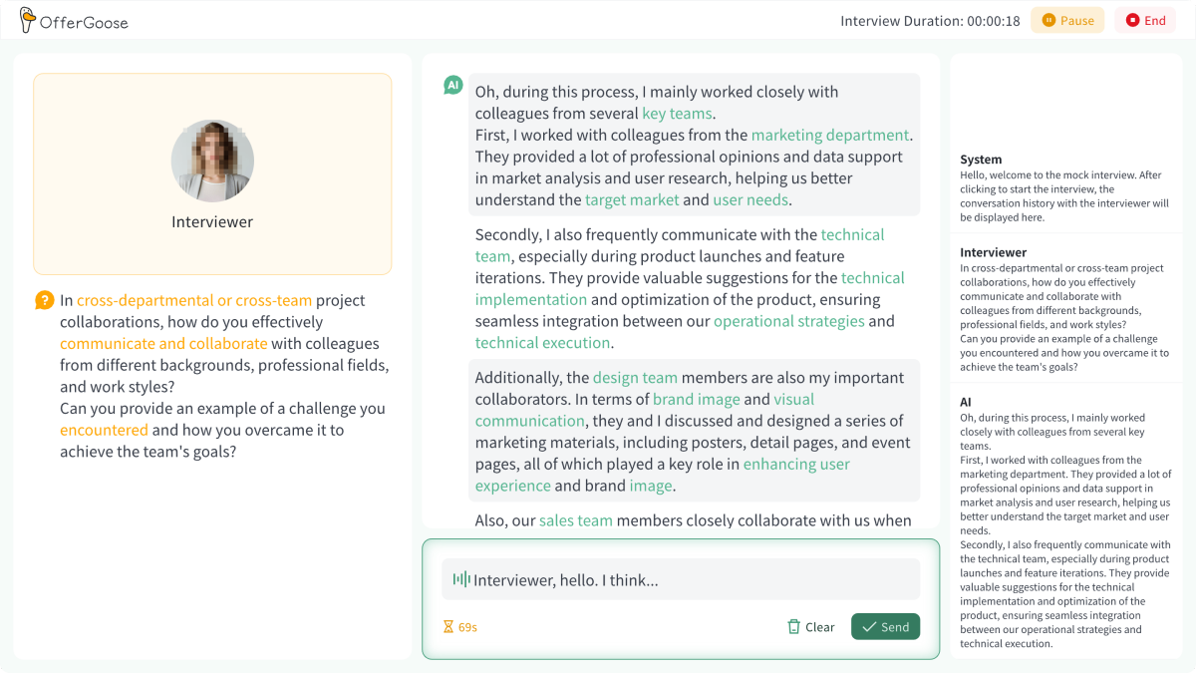The width and height of the screenshot is (1196, 673).
Task: Click the 'design team' highlighted keyword
Action: pos(635,377)
